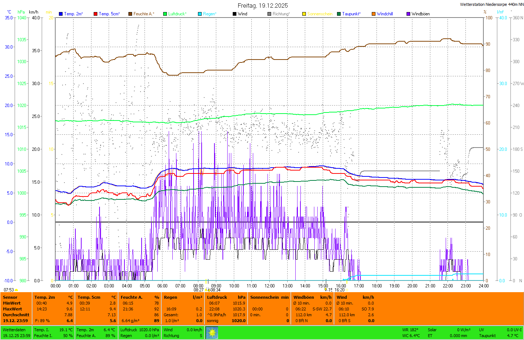Screen dimensions: 524x340
Task: Click the 'Wetterdaten' label in the green bar
Action: 14,330
